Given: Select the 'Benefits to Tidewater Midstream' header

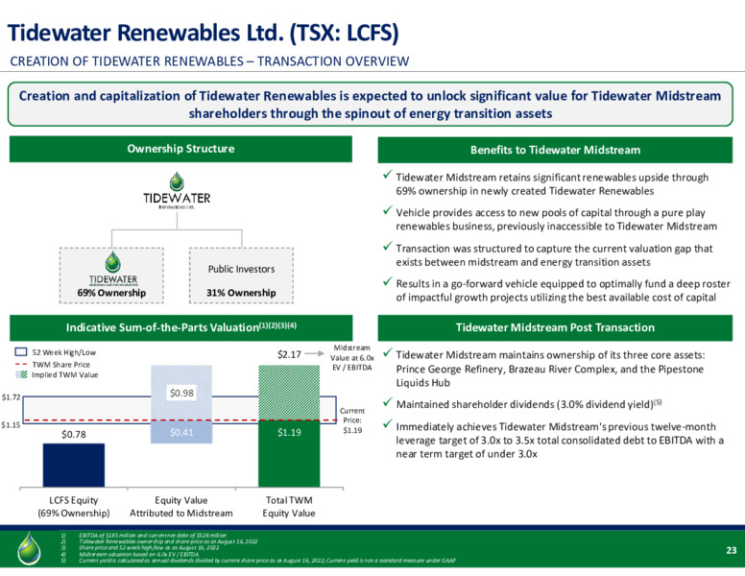Looking at the screenshot, I should [x=555, y=150].
